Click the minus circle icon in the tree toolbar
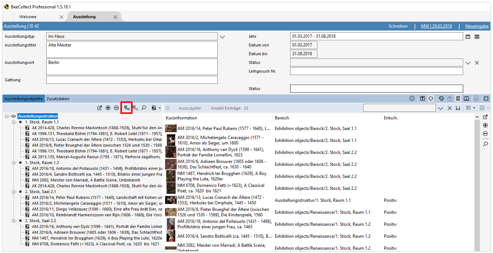493x253 pixels. 116,108
